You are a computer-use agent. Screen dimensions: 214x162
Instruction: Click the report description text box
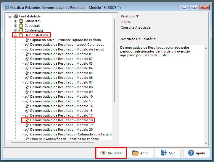(161, 95)
